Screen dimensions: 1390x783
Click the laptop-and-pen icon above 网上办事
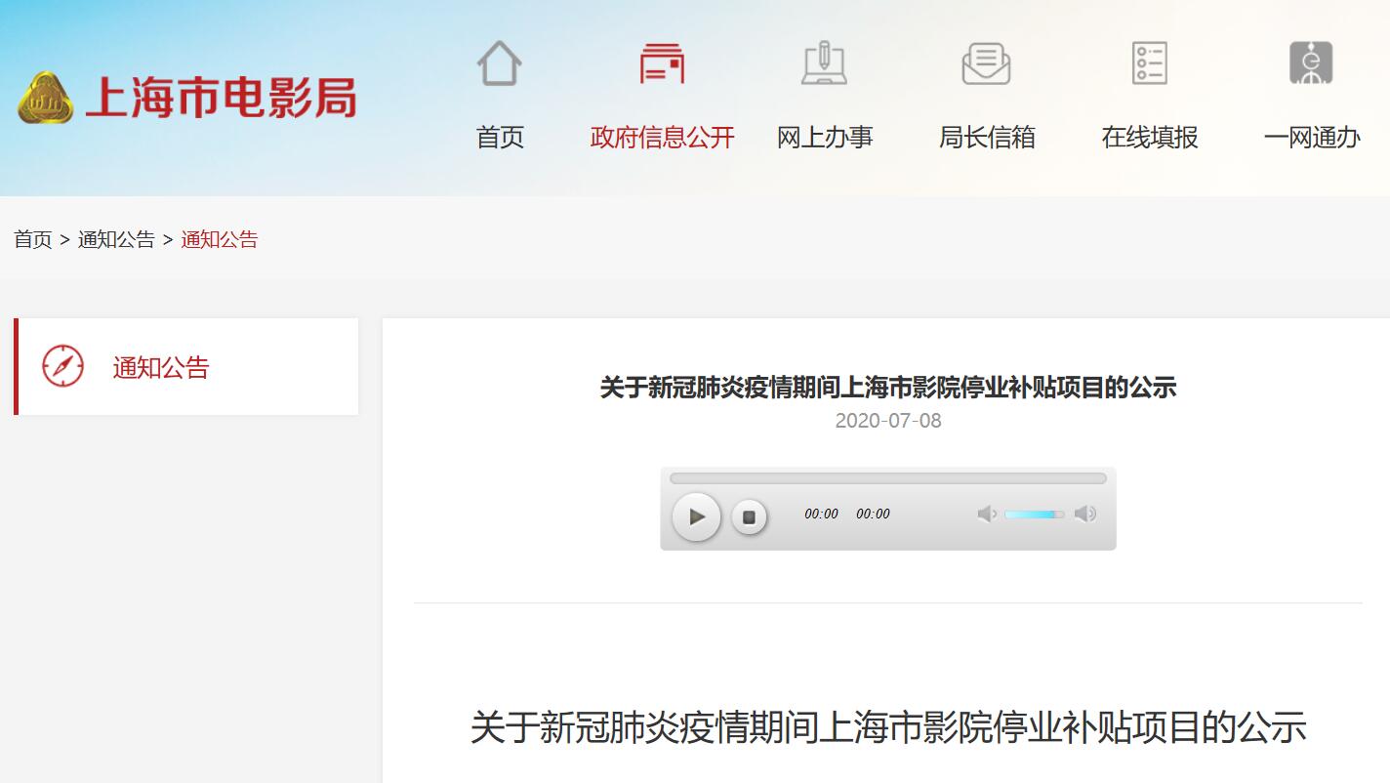coord(824,63)
